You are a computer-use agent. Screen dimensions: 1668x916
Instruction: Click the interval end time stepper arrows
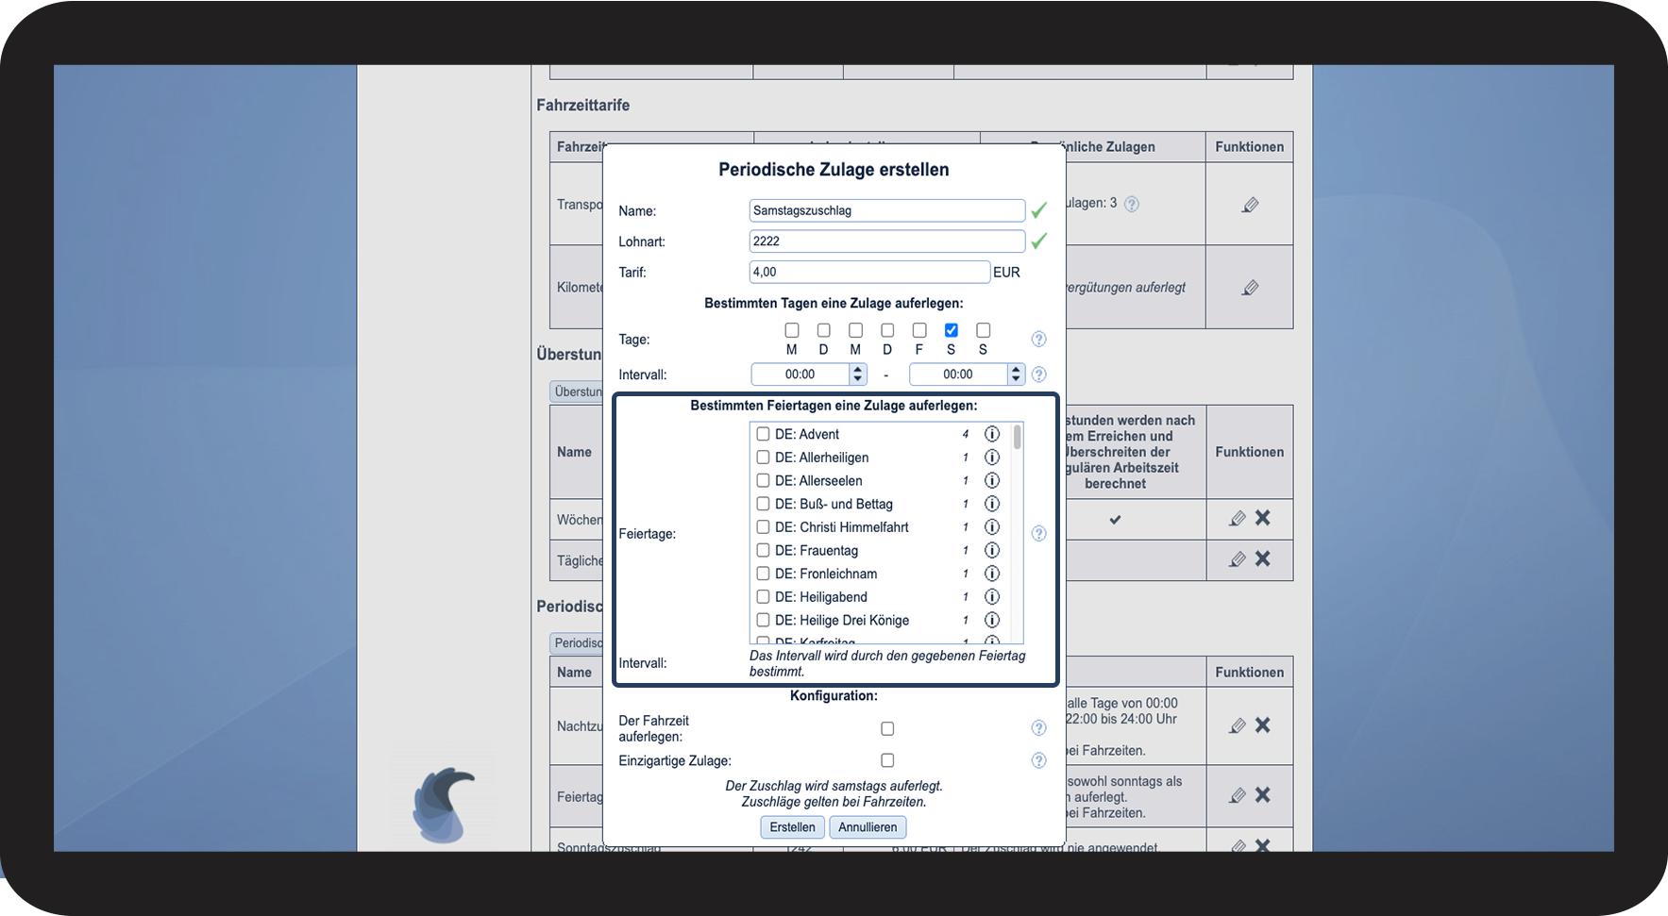pos(1016,375)
